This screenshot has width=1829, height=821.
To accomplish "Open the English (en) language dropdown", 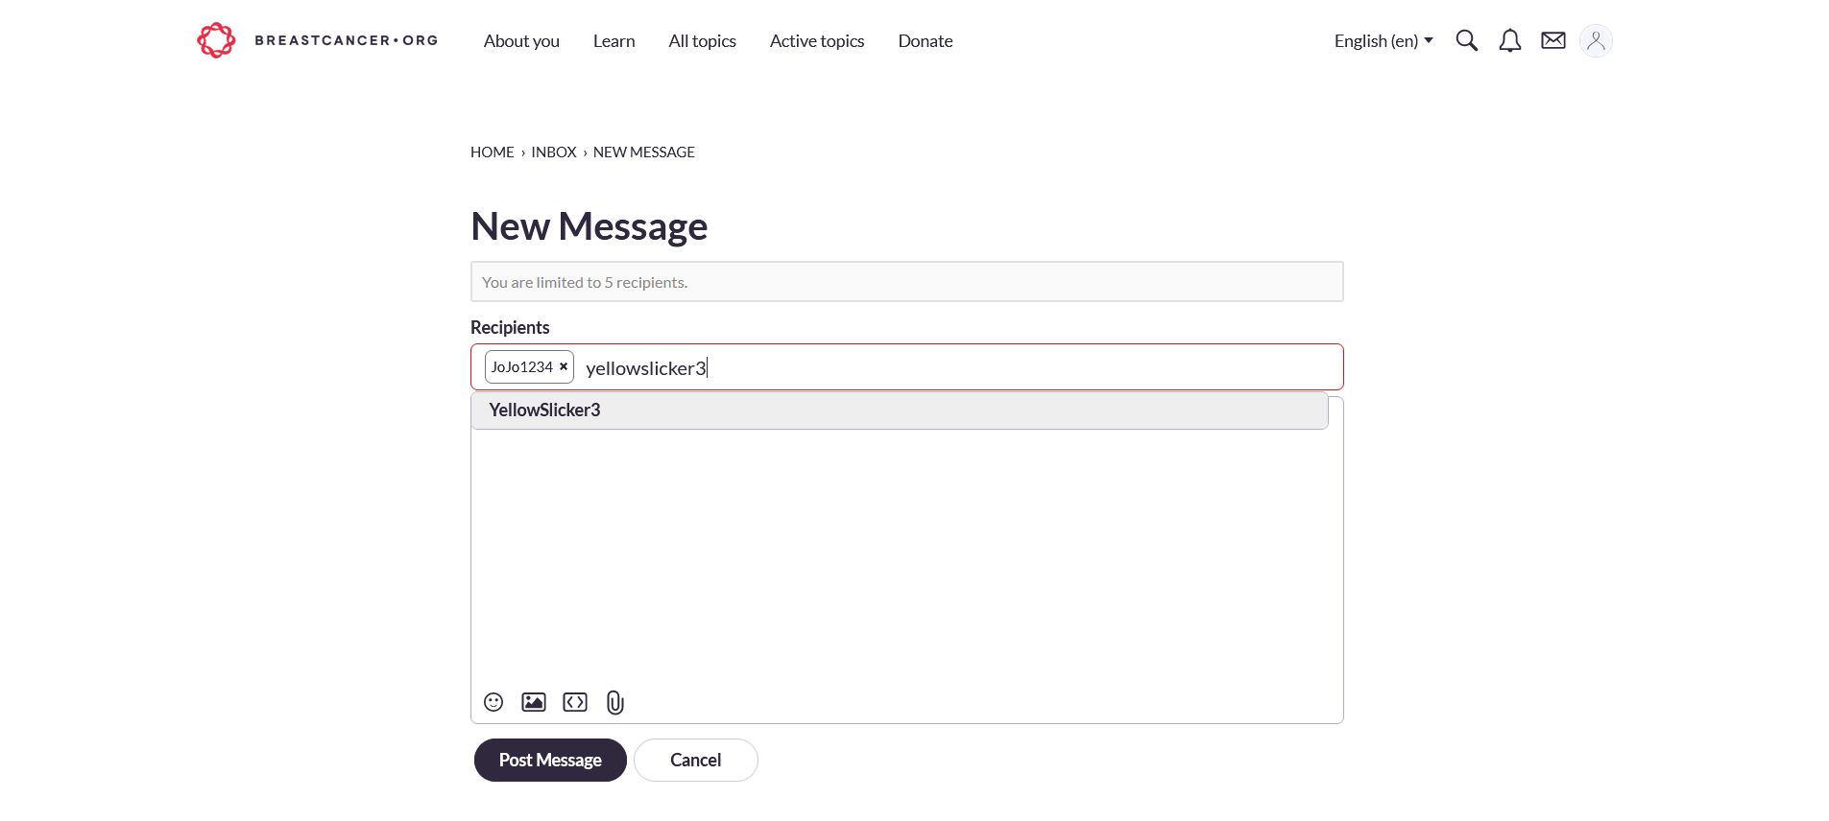I will (x=1384, y=41).
